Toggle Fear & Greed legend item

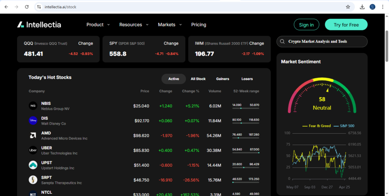coord(316,126)
